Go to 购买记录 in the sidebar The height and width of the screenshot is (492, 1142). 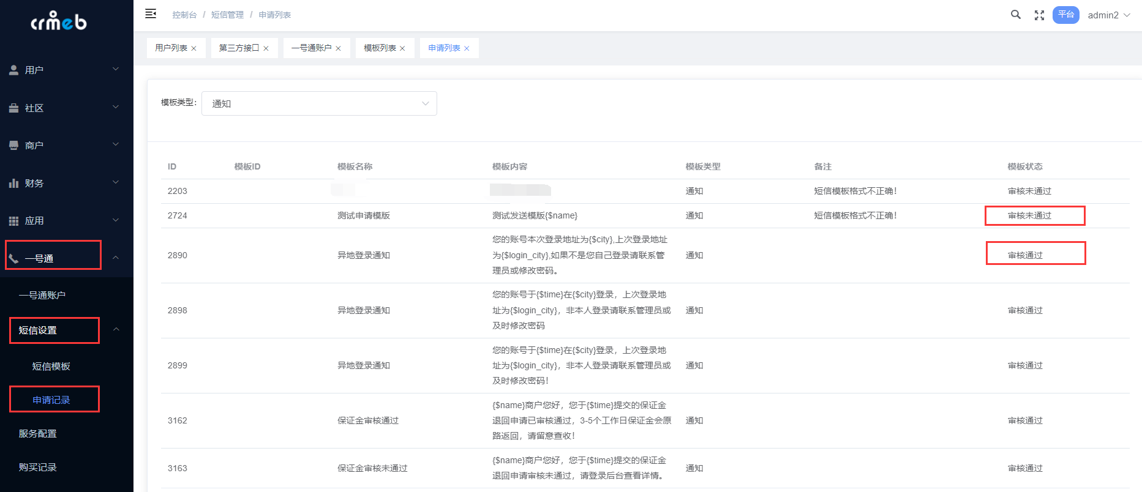[x=38, y=467]
